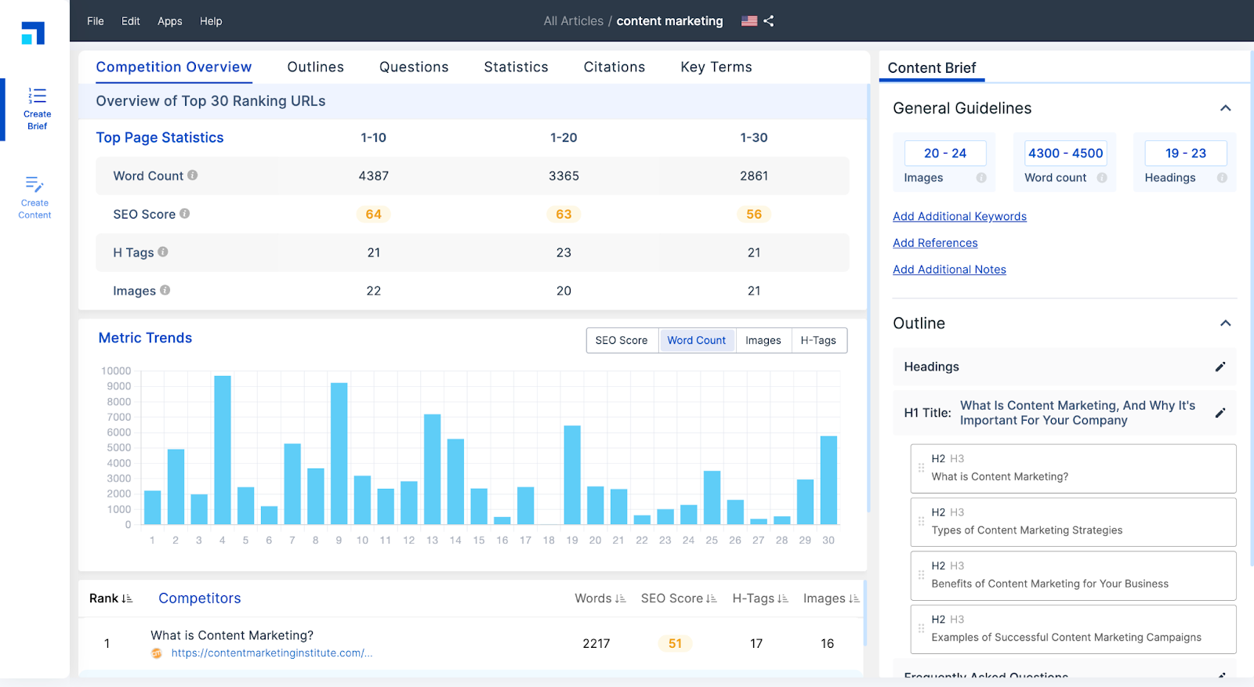Screen dimensions: 1254x687
Task: Click the Add Additional Keywords link
Action: point(959,216)
